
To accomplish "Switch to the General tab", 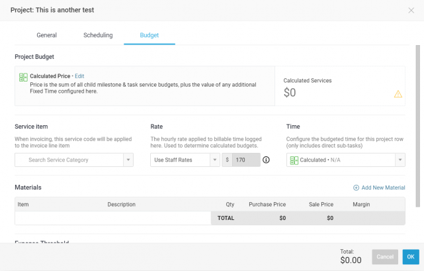I will pyautogui.click(x=46, y=35).
